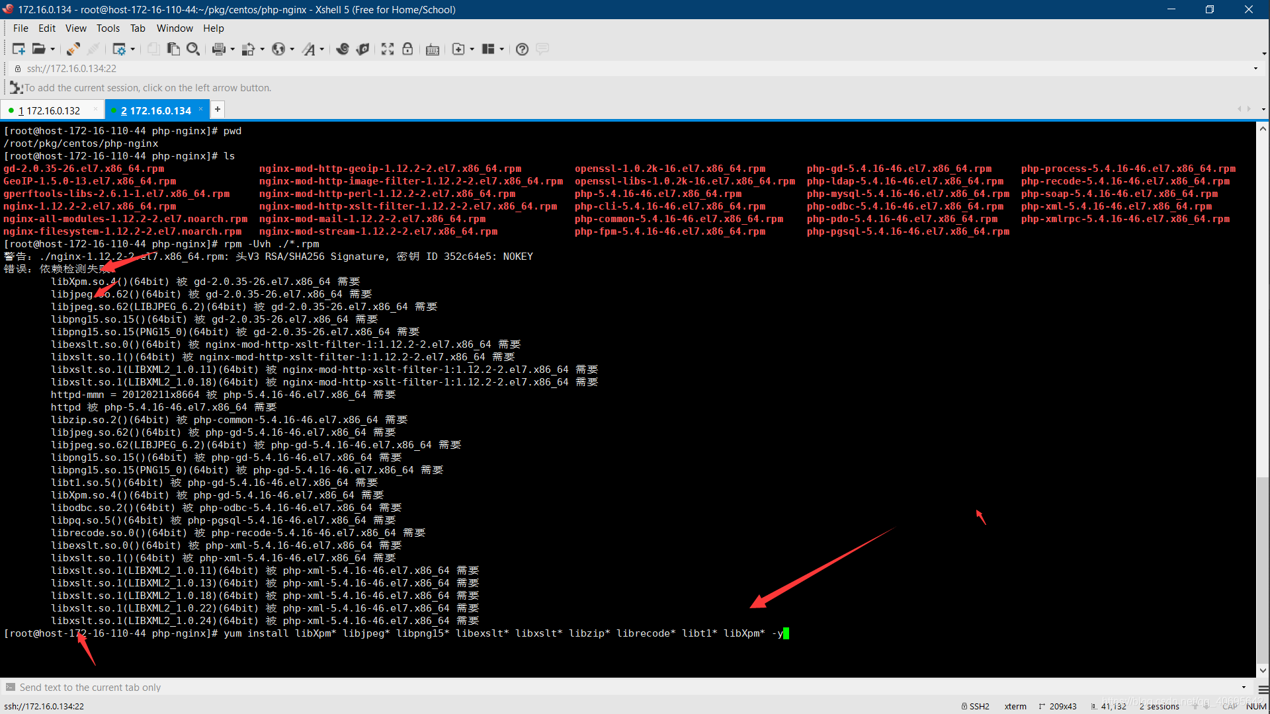
Task: Click the key/lock icon in toolbar
Action: coord(407,49)
